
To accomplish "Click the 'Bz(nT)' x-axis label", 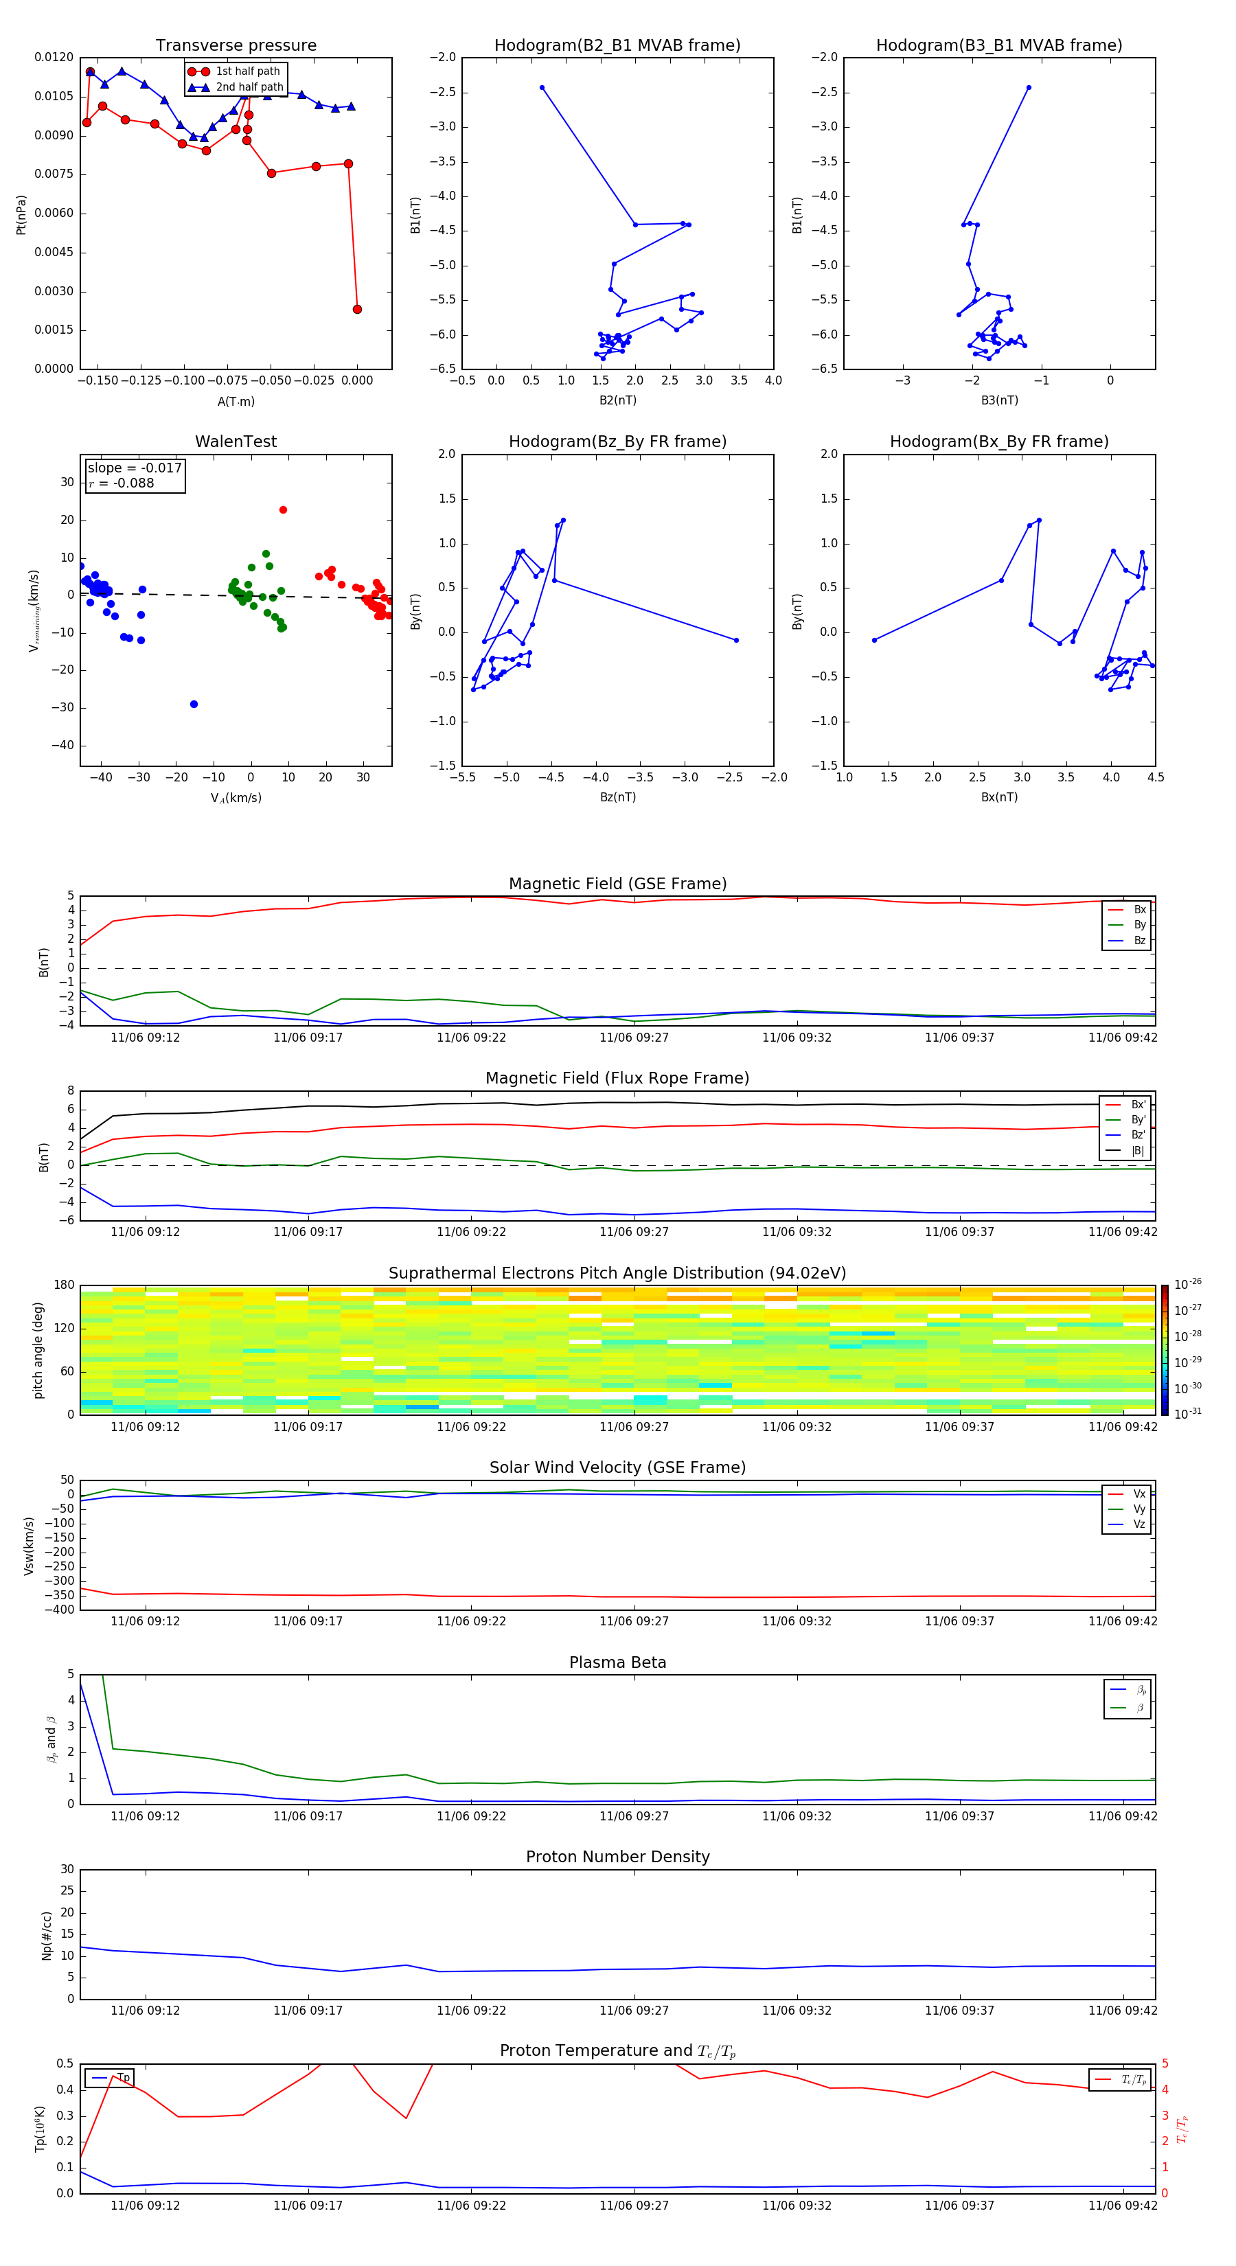I will [617, 798].
